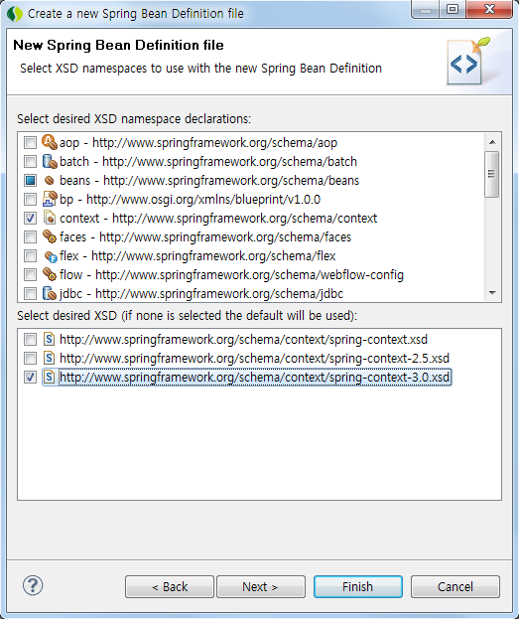Enable the aop namespace checkbox
This screenshot has width=519, height=619.
pos(30,142)
